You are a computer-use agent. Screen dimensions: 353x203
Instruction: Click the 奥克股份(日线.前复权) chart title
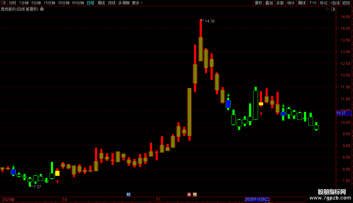20,9
